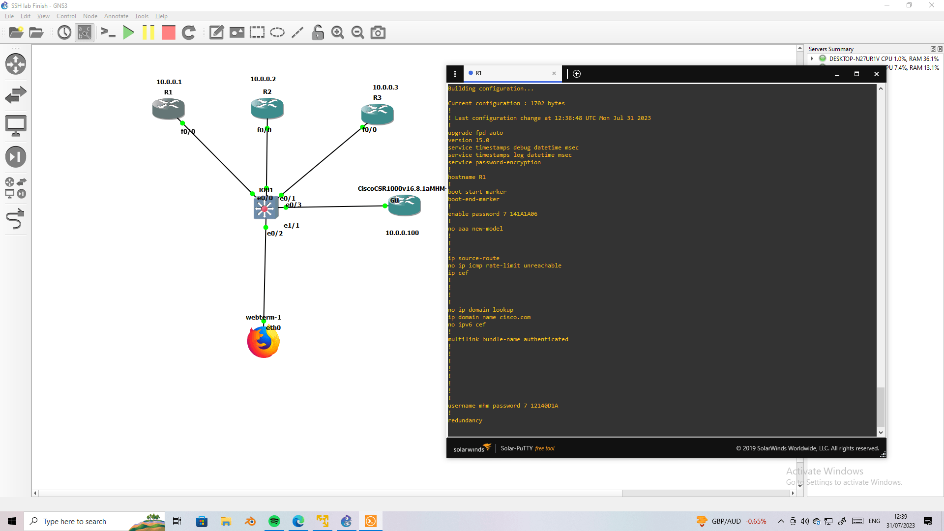Toggle Show/Hide interface labels
The image size is (944, 531).
point(84,32)
